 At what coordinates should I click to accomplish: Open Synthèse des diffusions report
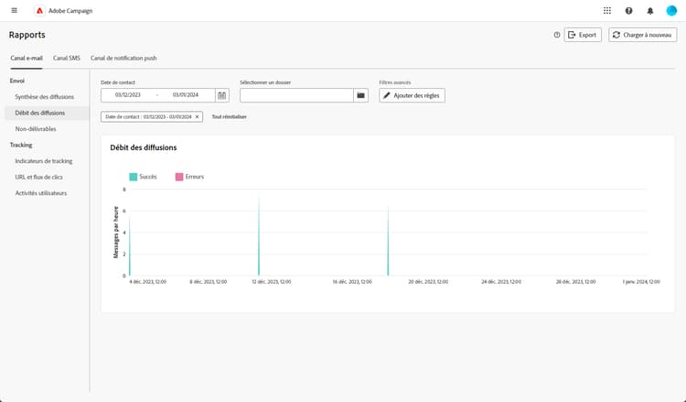point(47,97)
